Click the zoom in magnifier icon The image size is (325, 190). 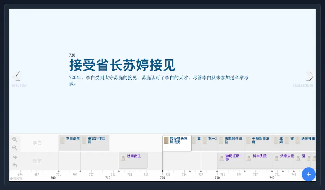(15, 139)
